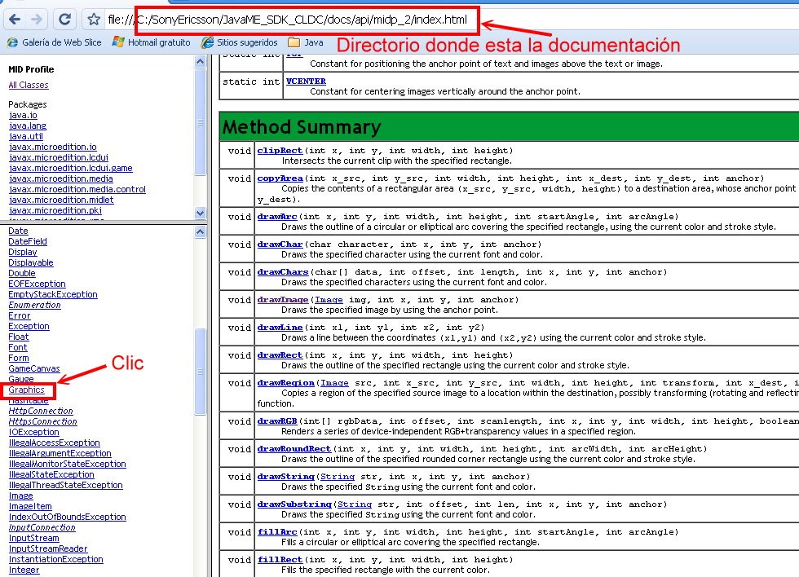Viewport: 799px width, 577px height.
Task: Open javax.microedition.lcdui package link
Action: coord(59,157)
